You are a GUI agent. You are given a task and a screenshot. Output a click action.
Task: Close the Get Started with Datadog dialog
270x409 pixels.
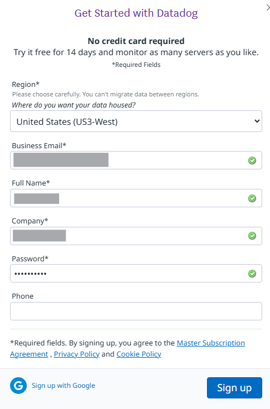[x=268, y=8]
